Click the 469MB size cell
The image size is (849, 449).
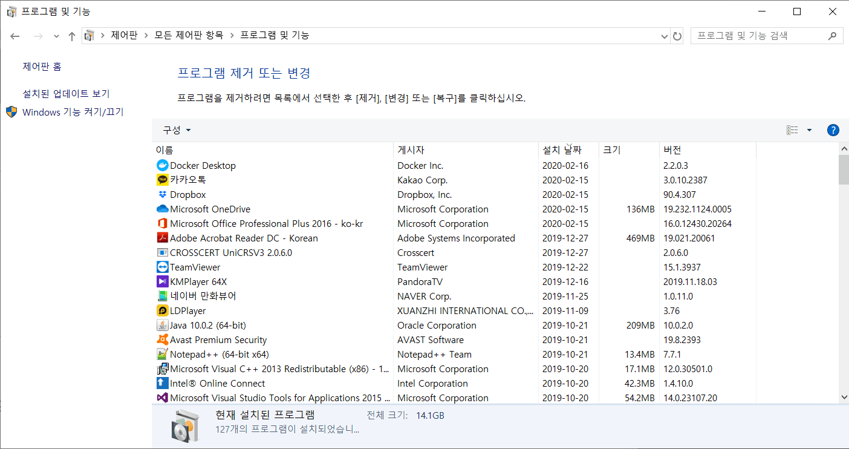(x=640, y=238)
